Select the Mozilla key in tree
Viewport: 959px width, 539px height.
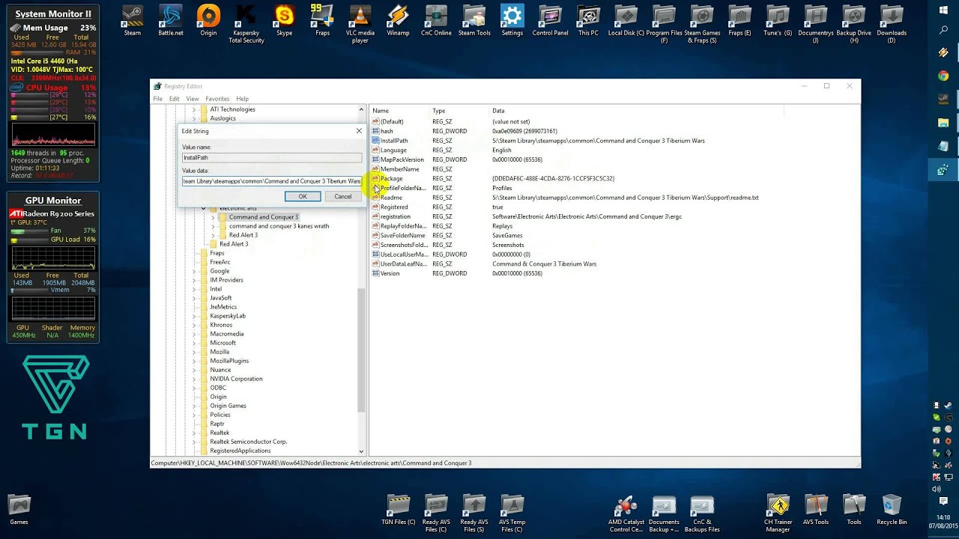[x=220, y=352]
